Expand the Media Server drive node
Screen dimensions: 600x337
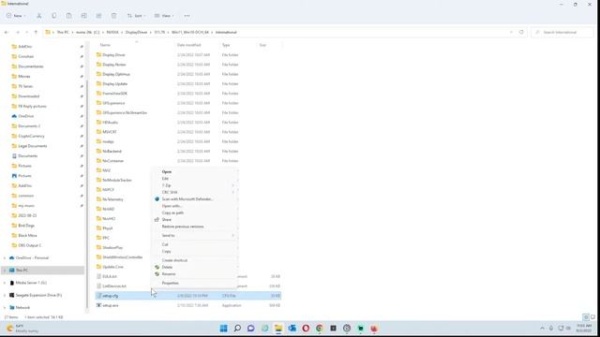(x=5, y=283)
